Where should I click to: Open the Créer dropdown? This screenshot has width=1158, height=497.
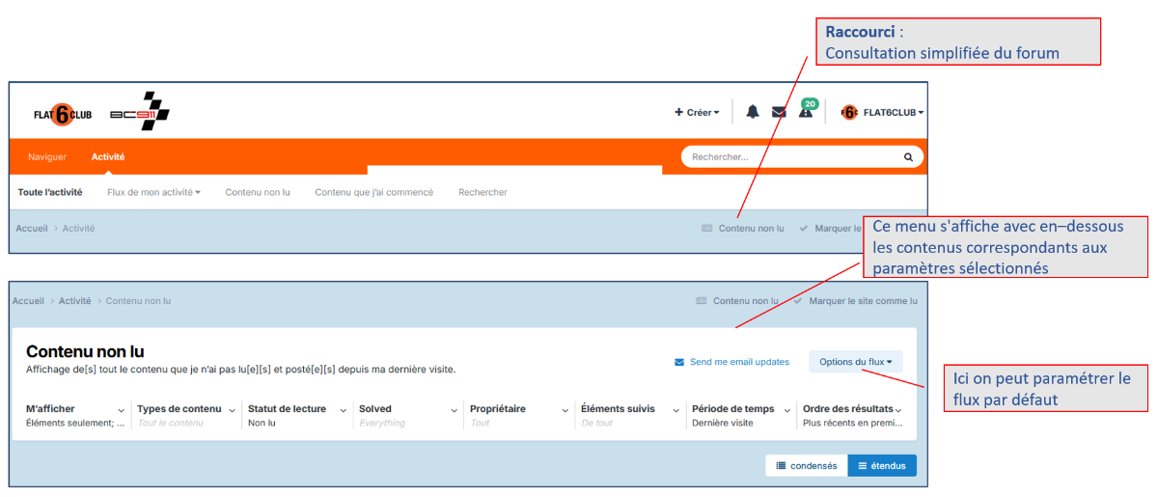697,112
